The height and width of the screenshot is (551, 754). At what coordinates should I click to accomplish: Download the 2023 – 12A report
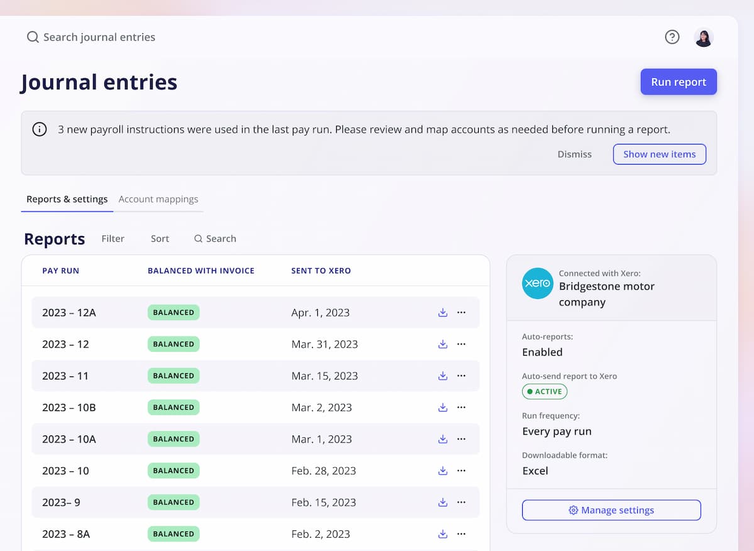443,312
